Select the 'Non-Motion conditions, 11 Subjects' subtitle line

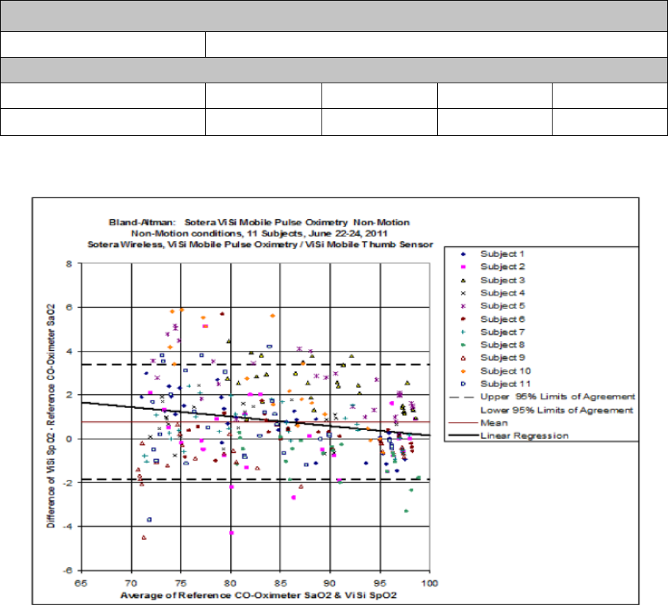click(x=259, y=234)
